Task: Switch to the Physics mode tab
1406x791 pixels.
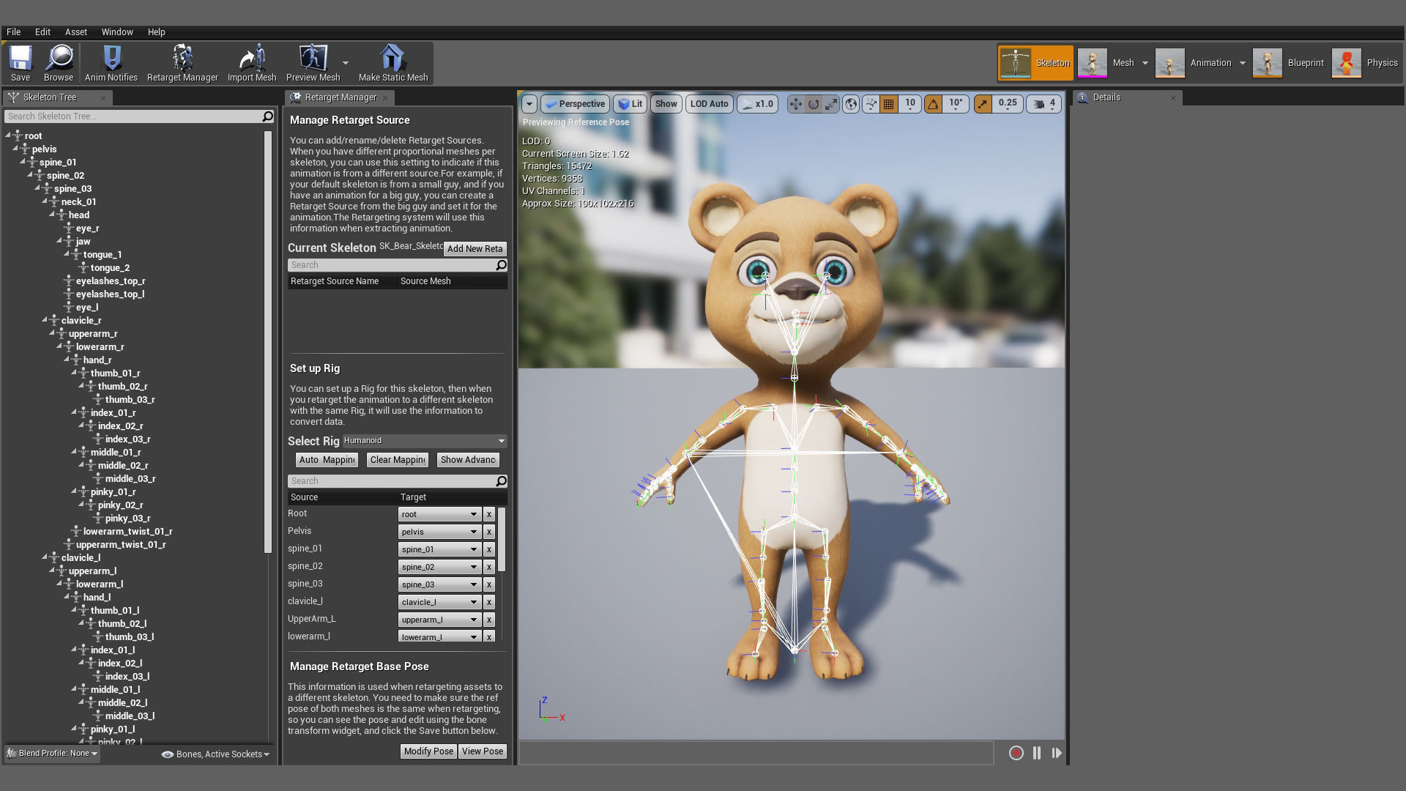Action: [1365, 63]
